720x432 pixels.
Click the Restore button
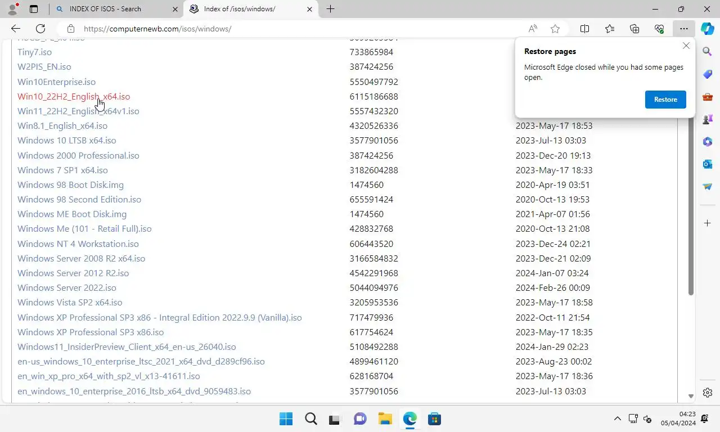(665, 100)
